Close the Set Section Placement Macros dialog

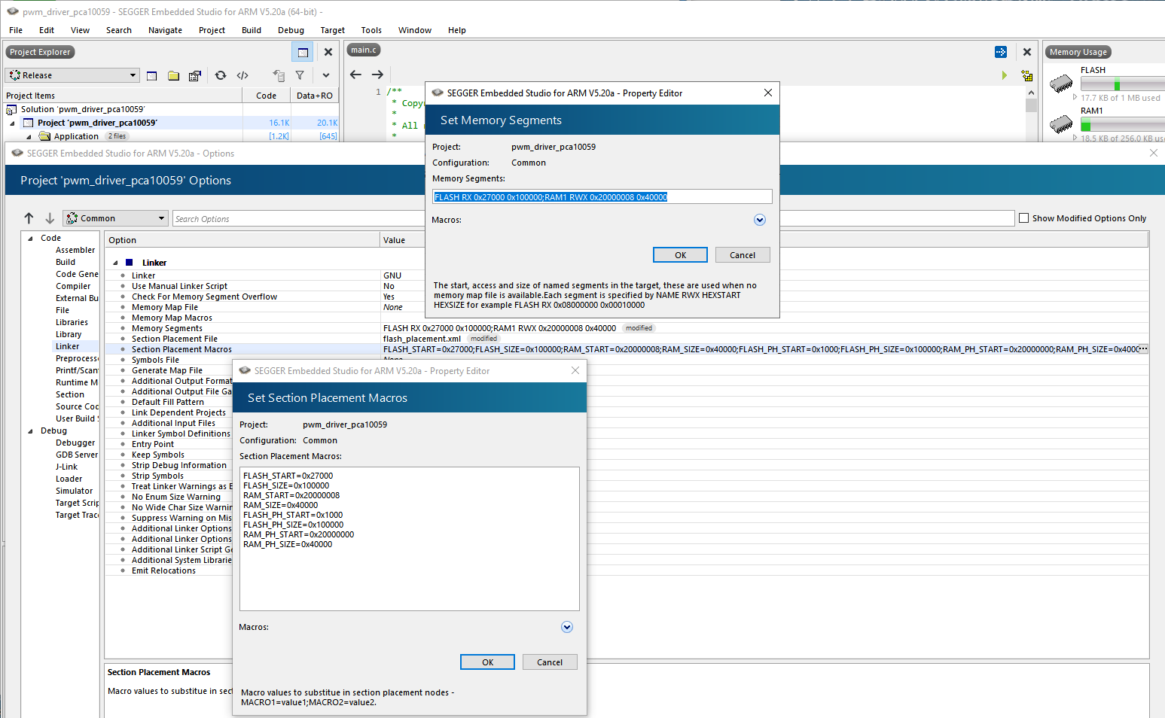pyautogui.click(x=575, y=370)
